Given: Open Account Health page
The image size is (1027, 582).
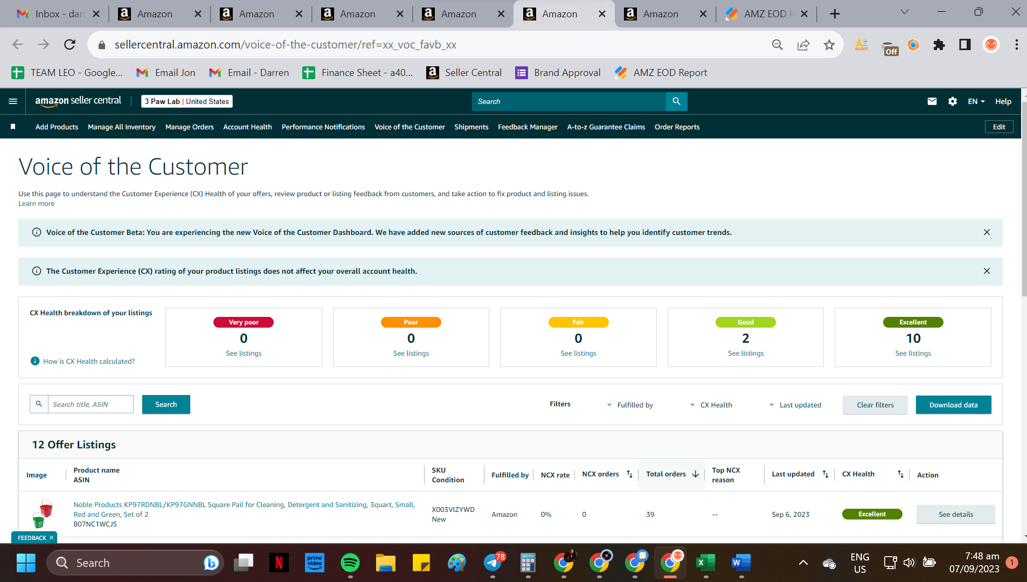Looking at the screenshot, I should click(247, 127).
